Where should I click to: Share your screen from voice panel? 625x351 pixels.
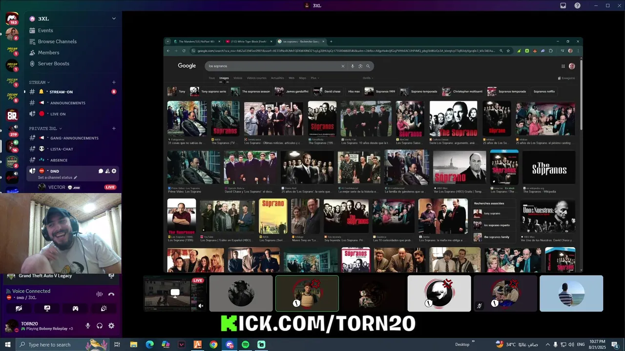pyautogui.click(x=47, y=309)
